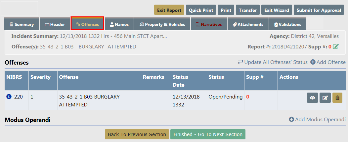Click Update All Offenses' Status
Screen dimensions: 348x142
(x=273, y=62)
